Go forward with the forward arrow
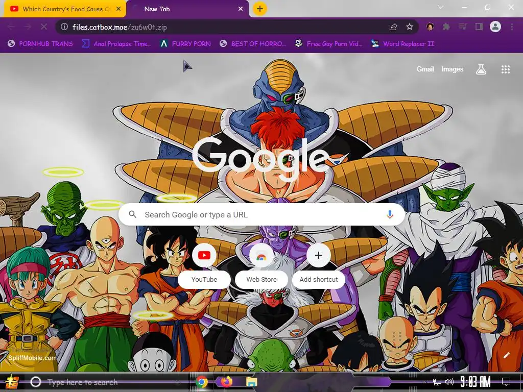The width and height of the screenshot is (523, 392). click(28, 27)
